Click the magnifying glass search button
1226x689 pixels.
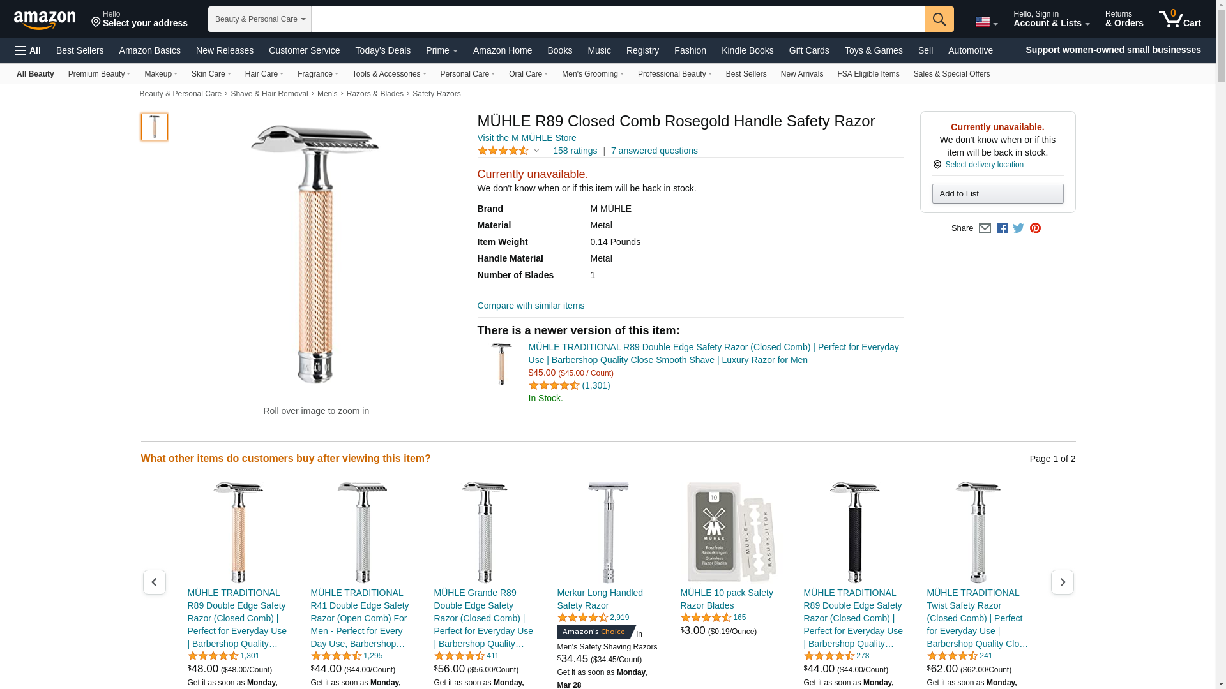click(x=939, y=19)
